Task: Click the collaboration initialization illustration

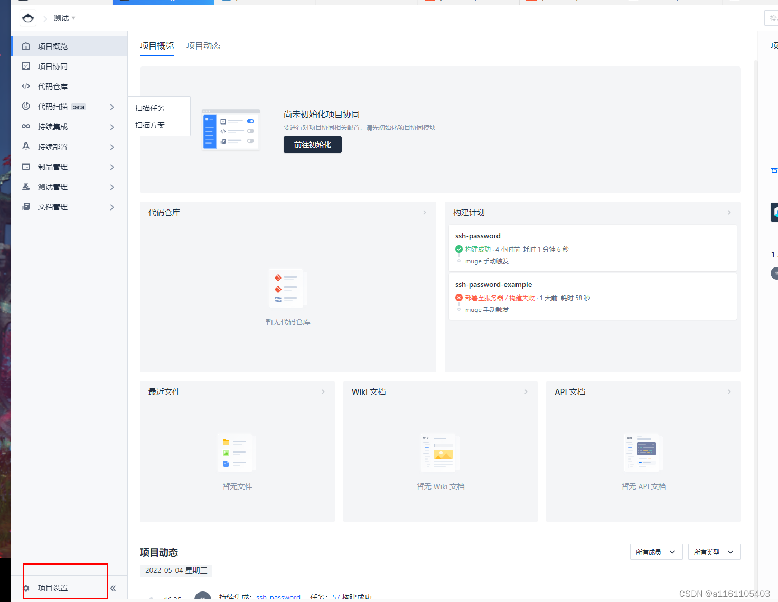Action: 231,130
